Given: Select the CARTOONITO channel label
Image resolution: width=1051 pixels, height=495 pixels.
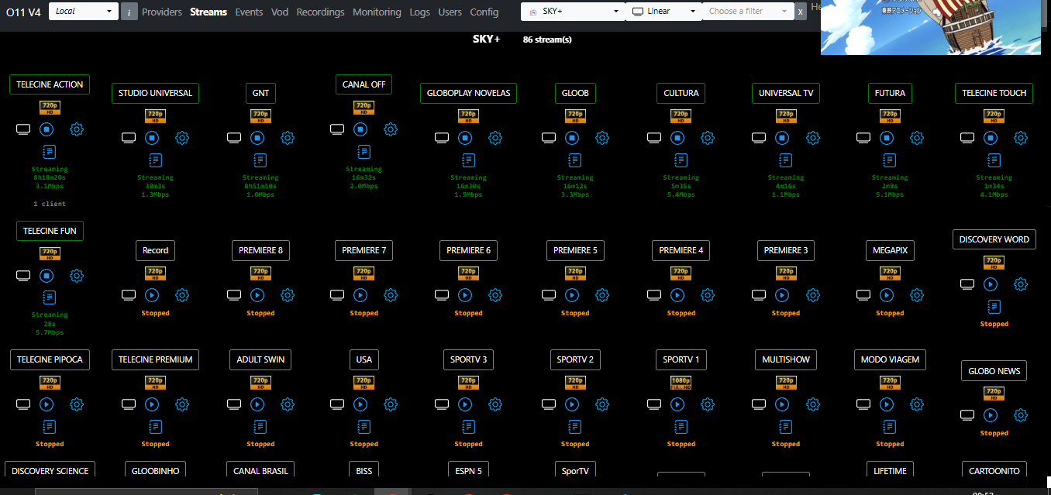Looking at the screenshot, I should (994, 469).
